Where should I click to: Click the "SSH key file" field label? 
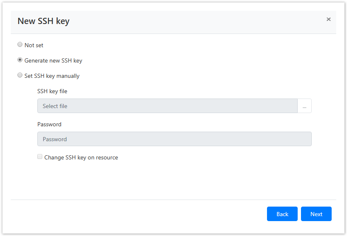click(52, 91)
